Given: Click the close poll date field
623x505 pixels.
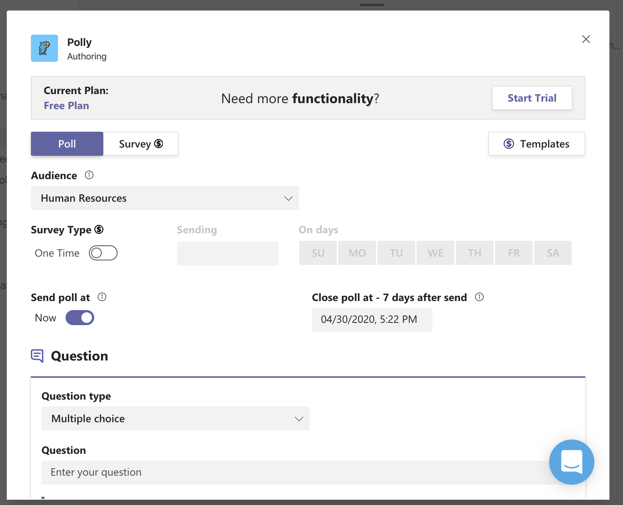Looking at the screenshot, I should (x=372, y=319).
